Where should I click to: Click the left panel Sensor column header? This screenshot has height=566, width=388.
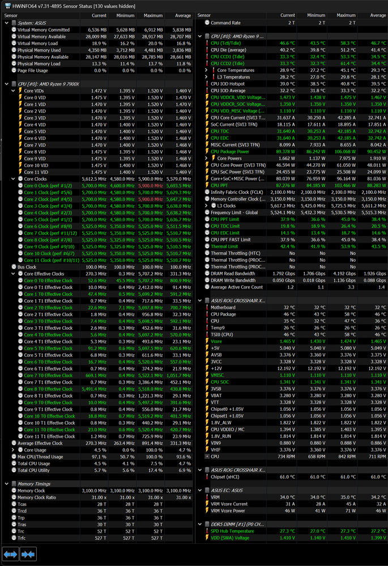click(41, 15)
